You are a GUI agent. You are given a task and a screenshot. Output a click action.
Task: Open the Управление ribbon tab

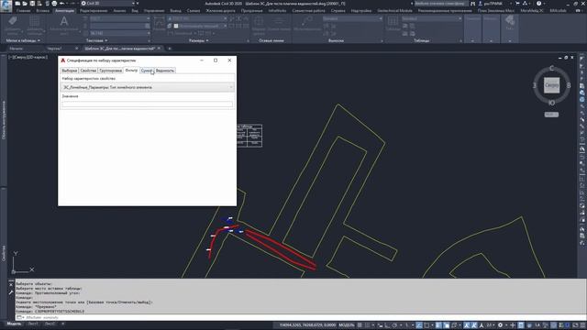coord(154,11)
